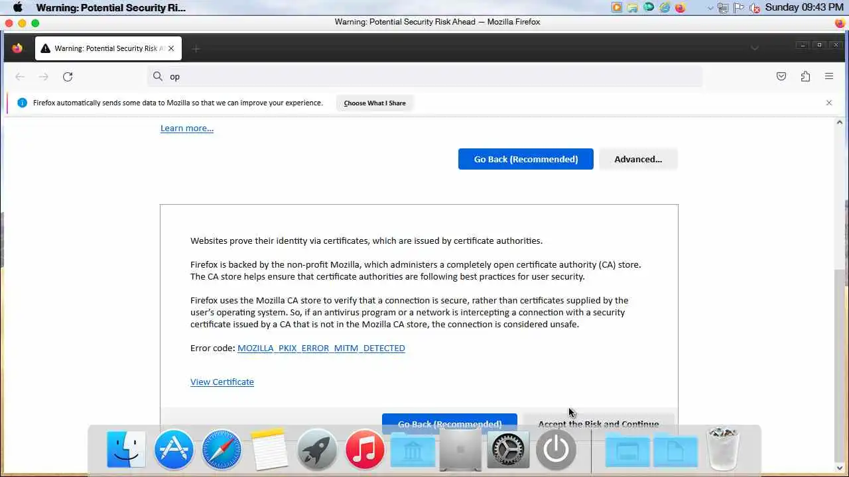Open the library folder icon in dock
Image resolution: width=849 pixels, height=477 pixels.
(x=413, y=450)
